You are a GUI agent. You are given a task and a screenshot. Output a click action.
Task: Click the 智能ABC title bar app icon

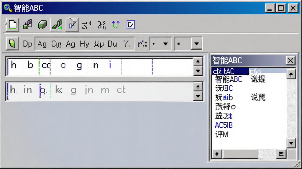tap(8, 8)
